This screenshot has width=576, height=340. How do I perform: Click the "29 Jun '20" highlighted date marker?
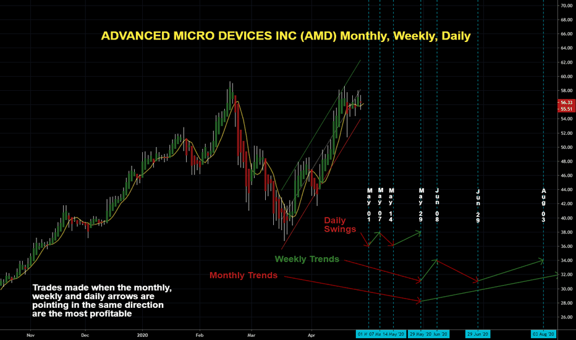pos(478,334)
